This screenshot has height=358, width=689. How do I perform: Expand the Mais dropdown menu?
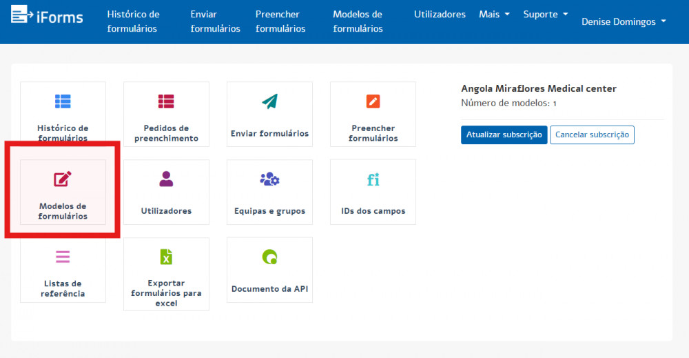coord(494,14)
